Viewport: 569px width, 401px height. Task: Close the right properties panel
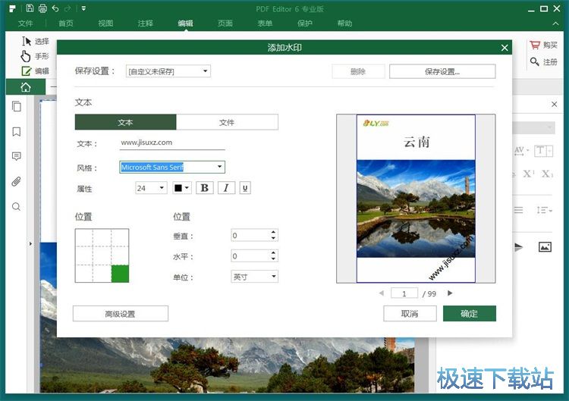[554, 105]
